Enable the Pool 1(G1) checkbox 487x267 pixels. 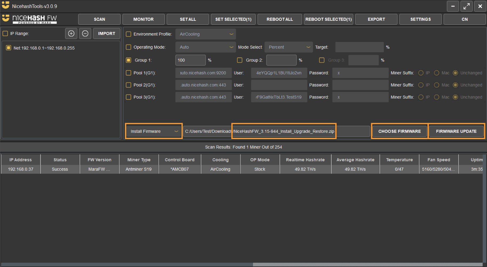click(x=128, y=73)
